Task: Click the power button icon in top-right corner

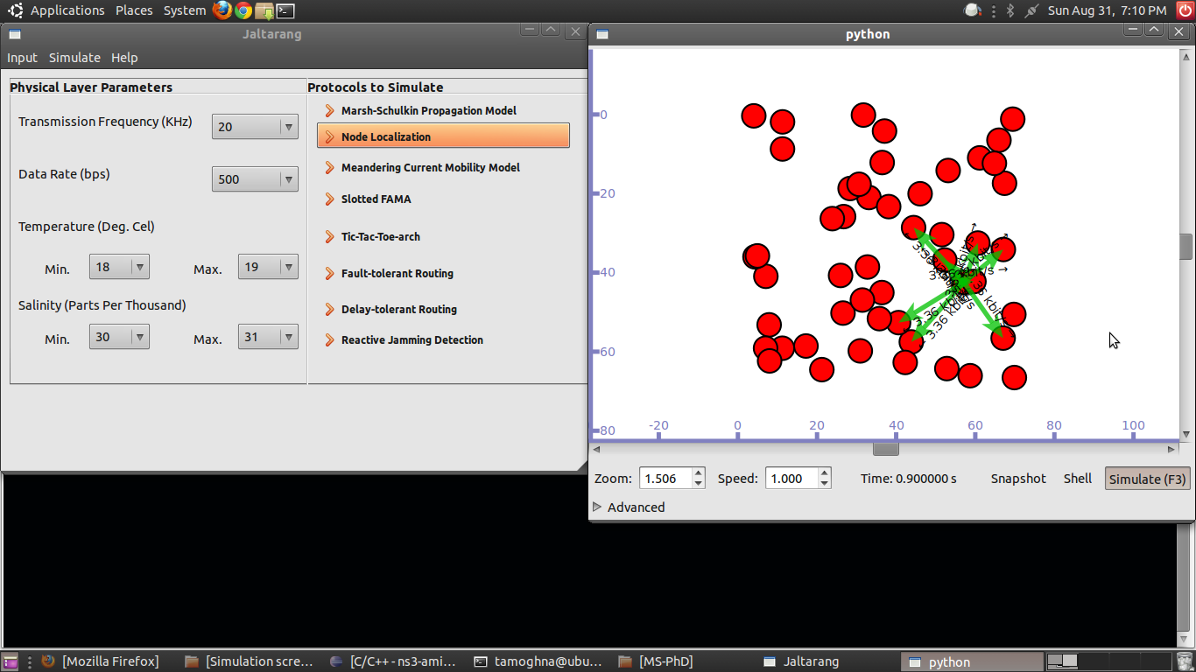Action: tap(1185, 10)
